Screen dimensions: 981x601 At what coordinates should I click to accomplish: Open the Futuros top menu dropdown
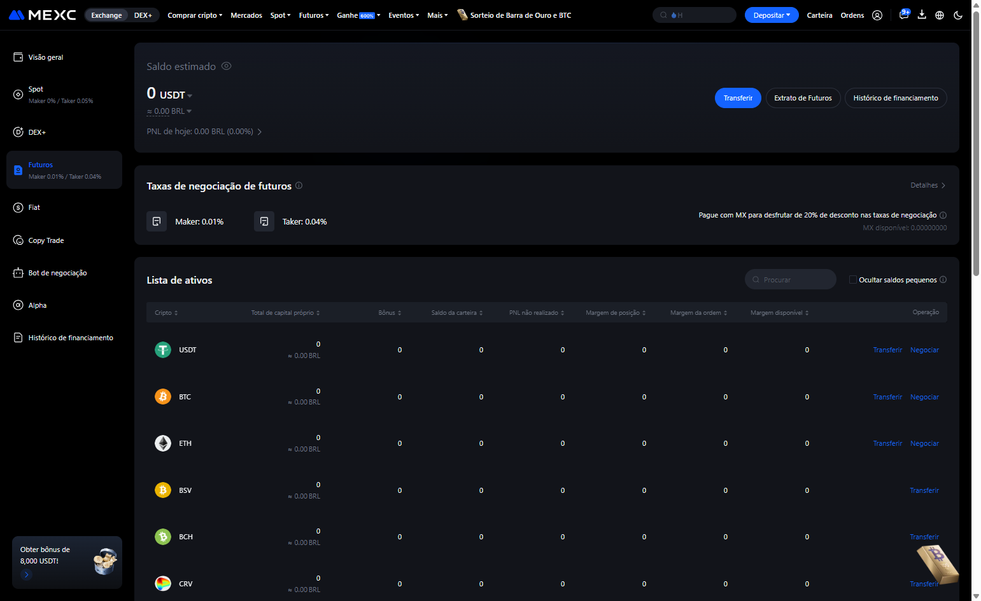coord(314,15)
